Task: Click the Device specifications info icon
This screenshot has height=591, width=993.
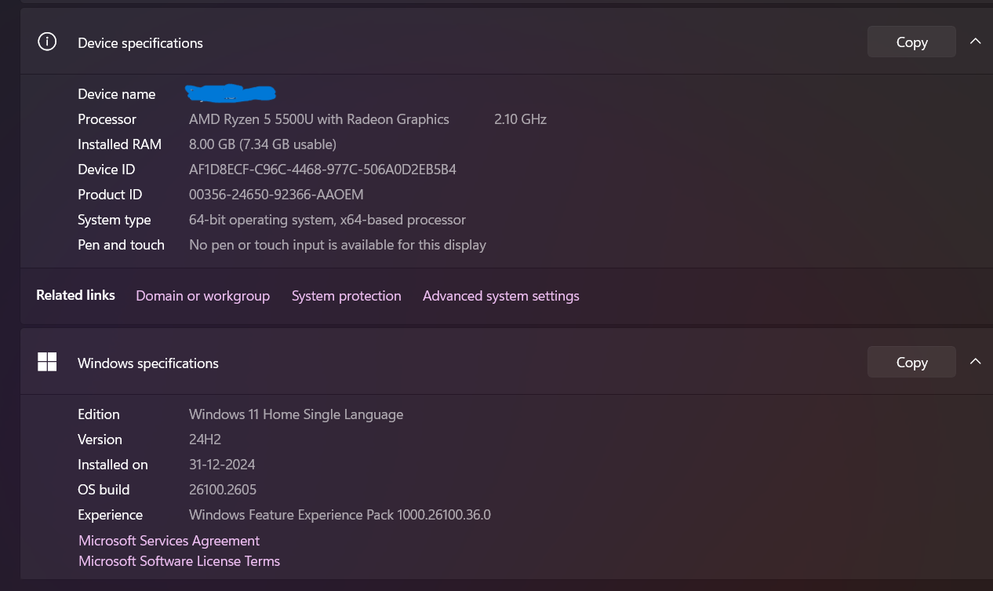Action: tap(47, 42)
